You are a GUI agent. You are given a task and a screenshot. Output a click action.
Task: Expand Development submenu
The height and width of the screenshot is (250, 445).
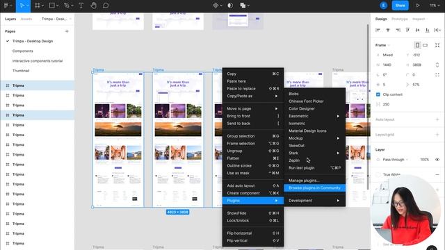pyautogui.click(x=314, y=201)
